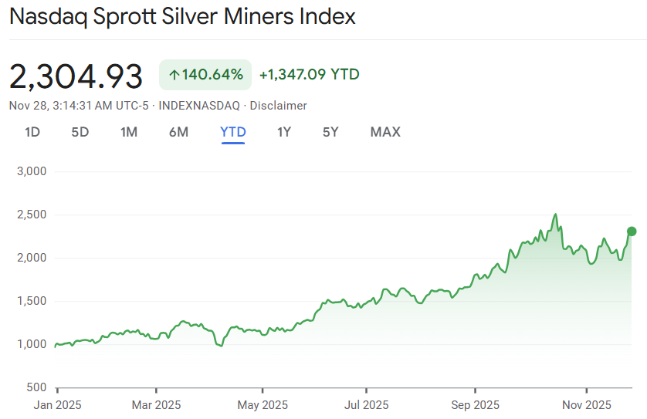
Task: Switch the chart to 1Y
Action: (284, 132)
